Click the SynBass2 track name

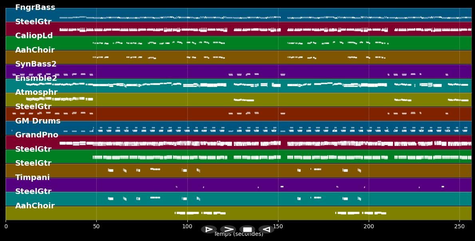click(36, 64)
